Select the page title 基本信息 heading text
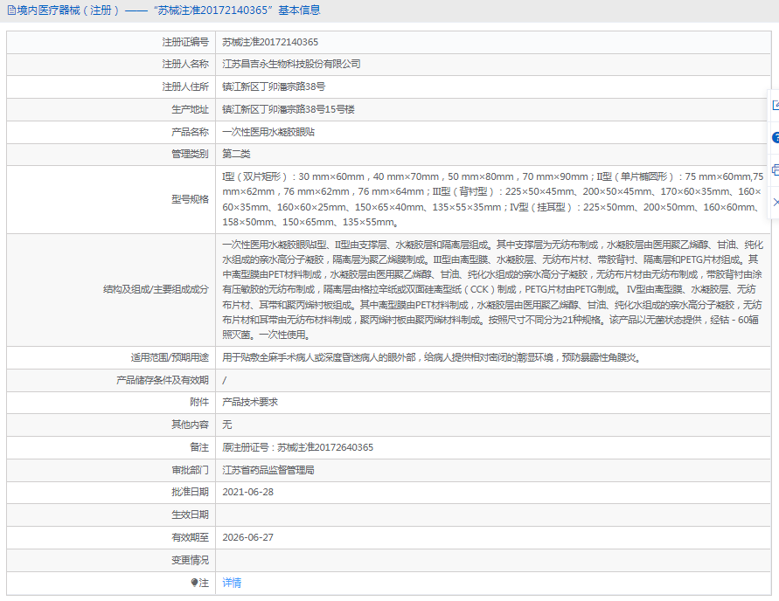Image resolution: width=779 pixels, height=601 pixels. tap(299, 10)
